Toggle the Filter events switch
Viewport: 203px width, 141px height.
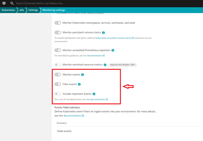click(x=58, y=84)
